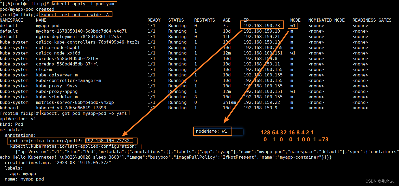Click the IP 192.168.159.22 of metrics-server
399x186 pixels.
tap(262, 102)
